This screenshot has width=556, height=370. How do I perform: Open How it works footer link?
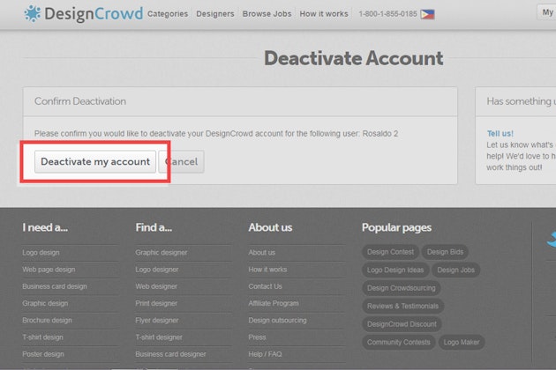click(267, 270)
